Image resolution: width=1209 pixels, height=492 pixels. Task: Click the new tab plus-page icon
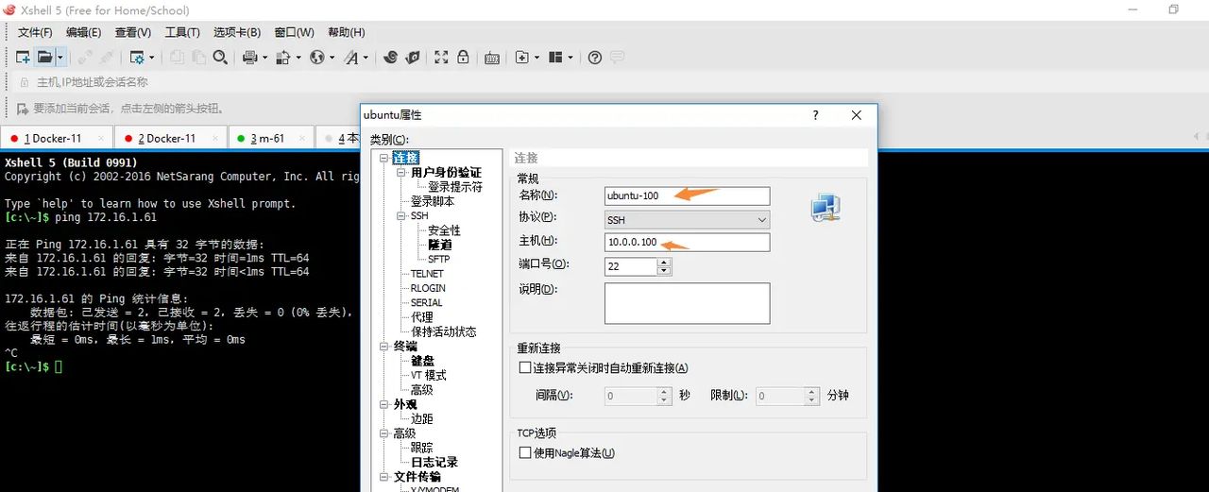522,58
